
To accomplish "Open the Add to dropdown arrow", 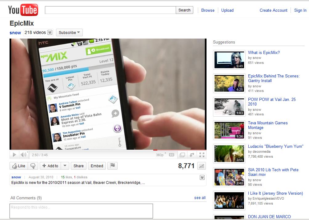I will 65,166.
